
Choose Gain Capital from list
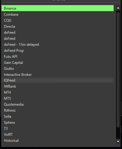[57, 63]
